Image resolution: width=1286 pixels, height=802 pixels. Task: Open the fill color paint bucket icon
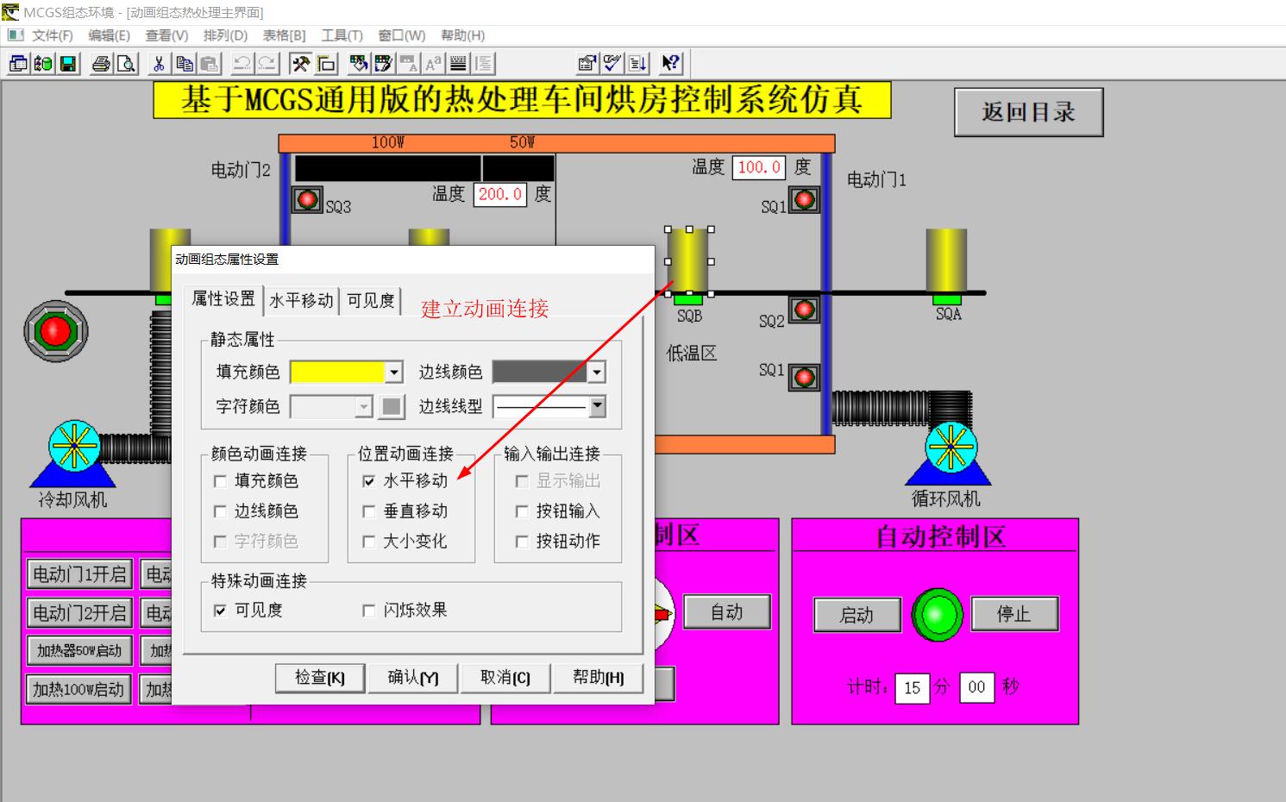(x=359, y=63)
